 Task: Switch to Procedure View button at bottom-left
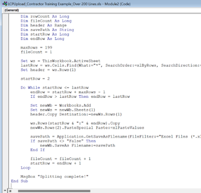(x=5, y=190)
